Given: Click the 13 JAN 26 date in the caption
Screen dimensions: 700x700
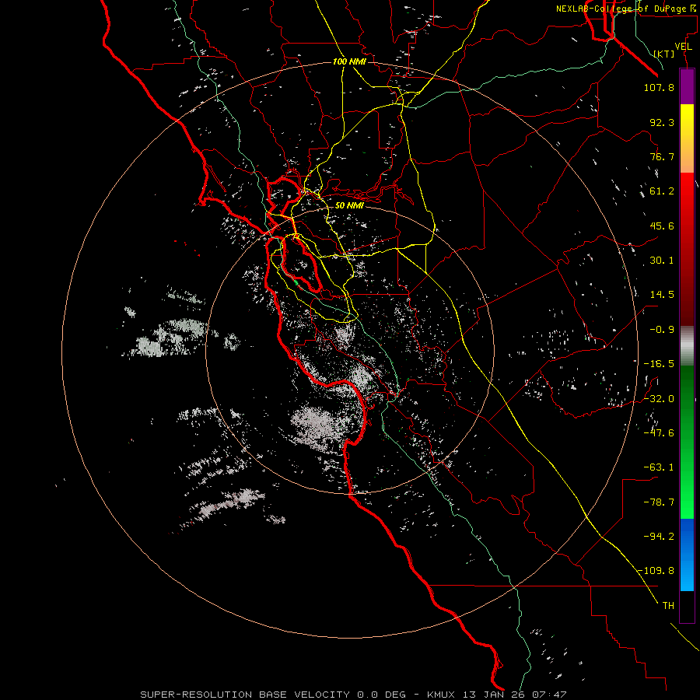Looking at the screenshot, I should click(494, 695).
